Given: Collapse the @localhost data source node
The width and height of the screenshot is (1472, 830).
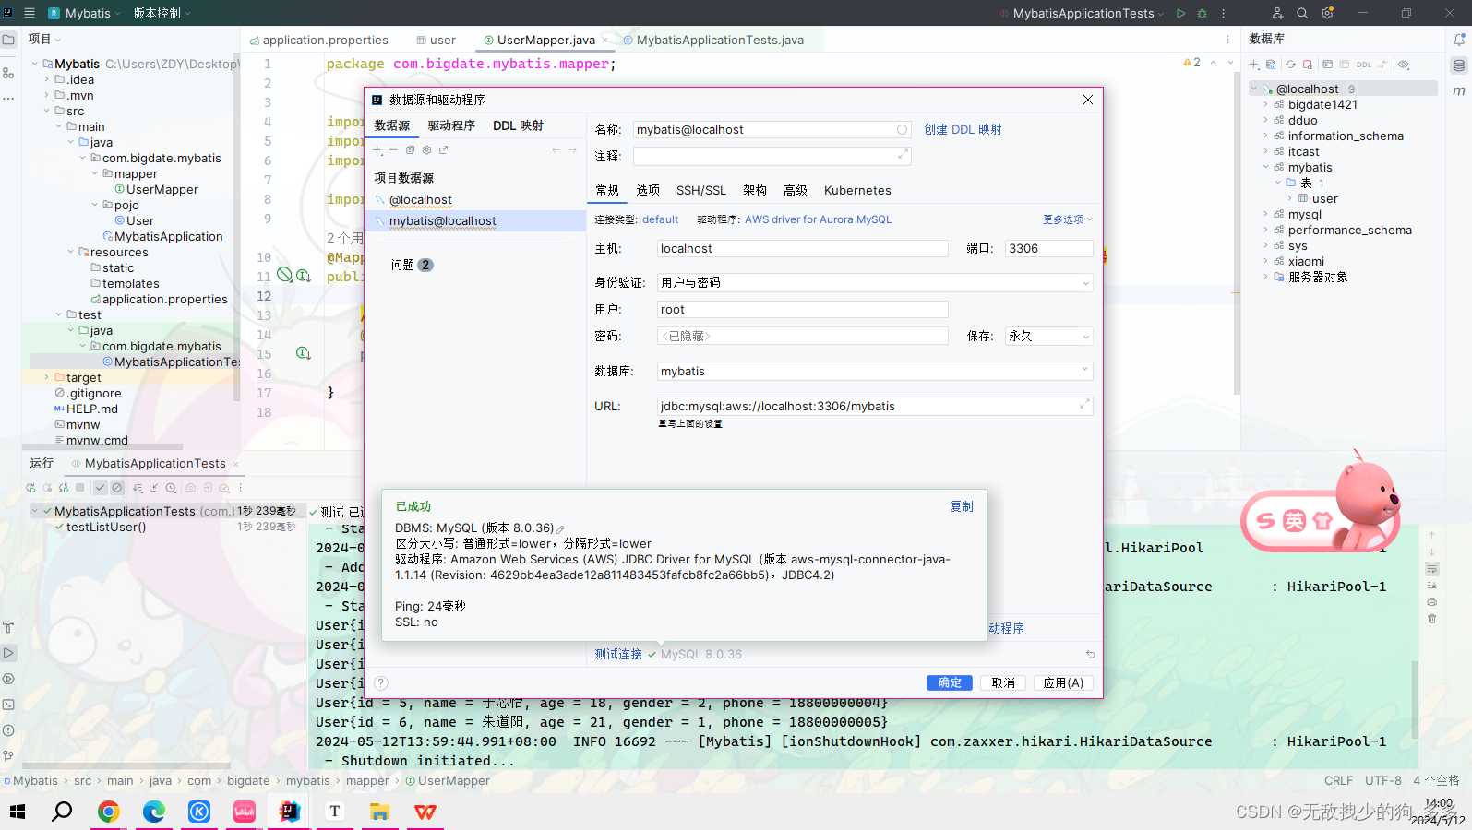Looking at the screenshot, I should [x=1253, y=89].
